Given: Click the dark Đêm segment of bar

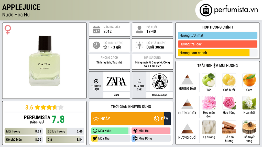Looking at the screenshot, I should 167,119.
